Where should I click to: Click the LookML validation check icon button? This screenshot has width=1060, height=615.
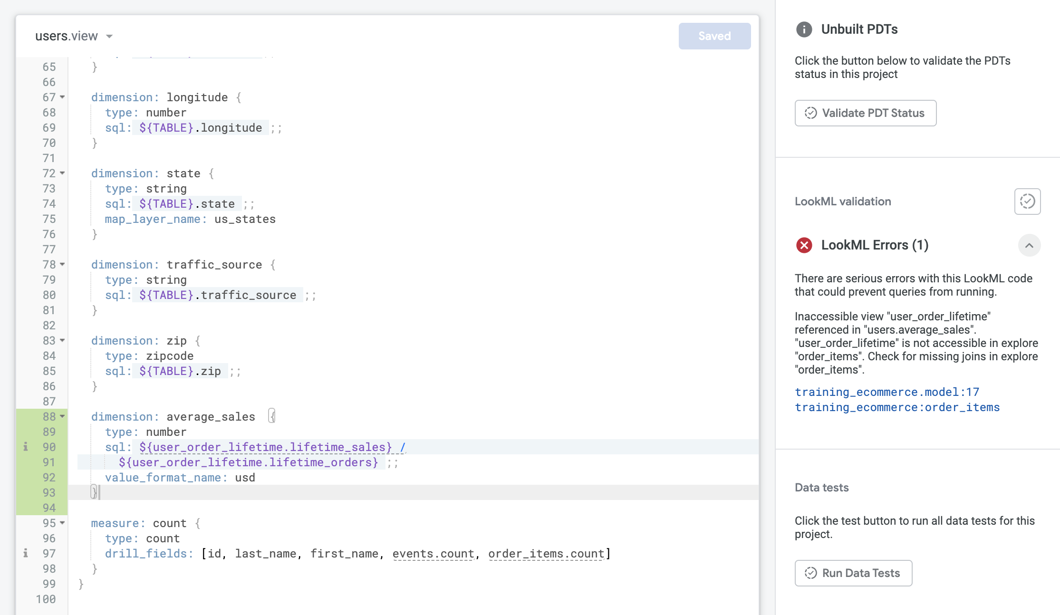[1027, 202]
